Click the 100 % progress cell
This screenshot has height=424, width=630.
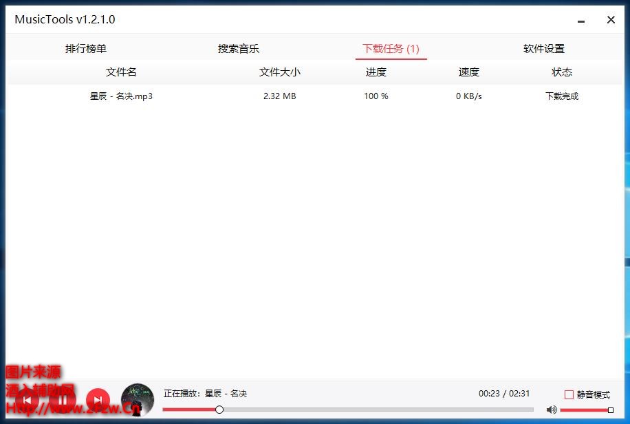coord(376,96)
